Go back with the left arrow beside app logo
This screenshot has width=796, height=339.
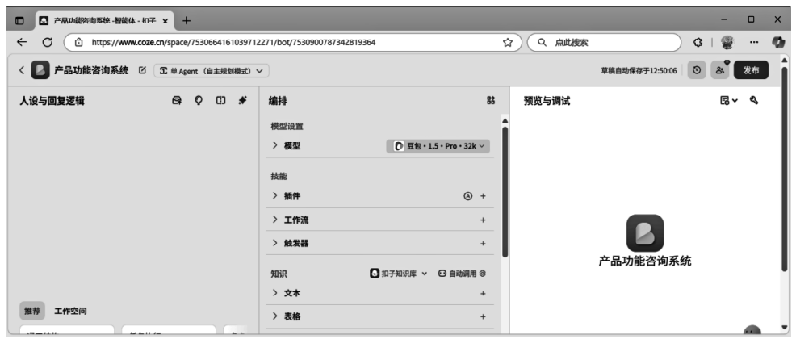pyautogui.click(x=21, y=70)
